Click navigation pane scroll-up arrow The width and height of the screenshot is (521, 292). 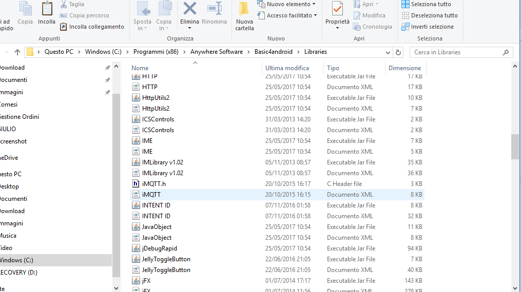117,66
